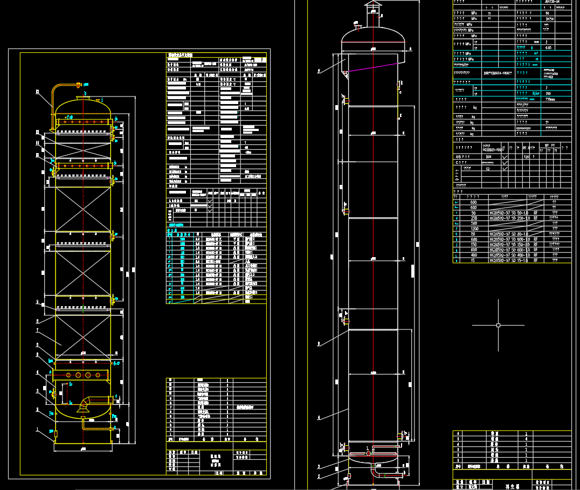Image resolution: width=580 pixels, height=490 pixels.
Task: Click the 0.85 value in the data table
Action: [549, 47]
